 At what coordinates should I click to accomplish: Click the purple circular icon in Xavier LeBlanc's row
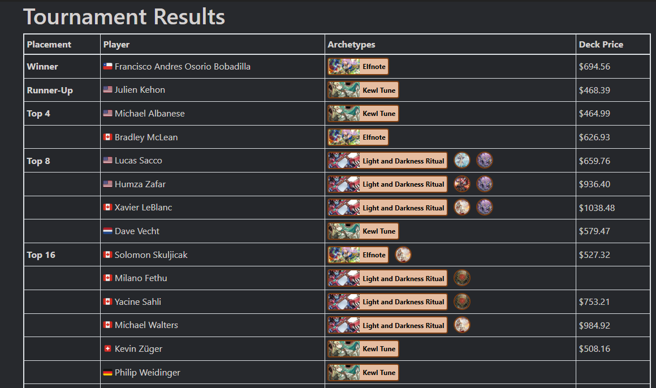click(485, 208)
